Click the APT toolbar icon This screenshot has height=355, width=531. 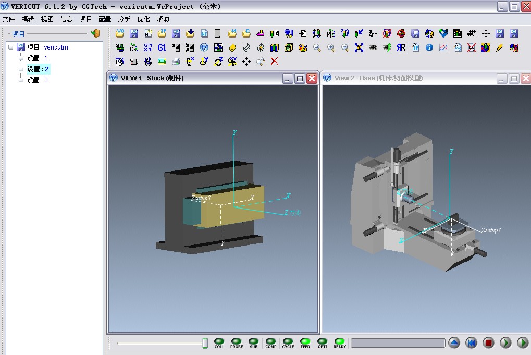click(373, 33)
